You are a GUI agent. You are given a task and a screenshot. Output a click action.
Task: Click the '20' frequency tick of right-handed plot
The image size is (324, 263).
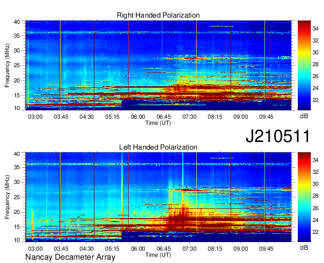coord(17,81)
